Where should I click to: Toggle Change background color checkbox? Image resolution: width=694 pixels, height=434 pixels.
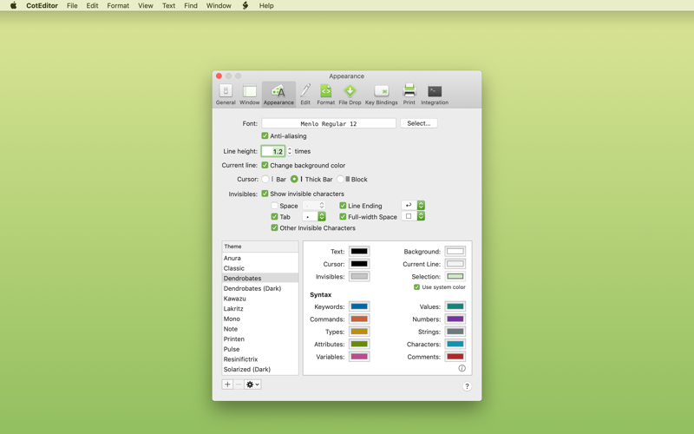point(265,165)
